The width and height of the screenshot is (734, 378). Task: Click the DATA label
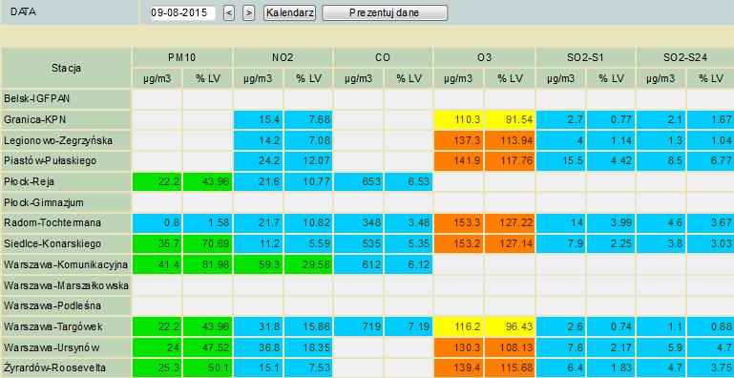[x=24, y=12]
